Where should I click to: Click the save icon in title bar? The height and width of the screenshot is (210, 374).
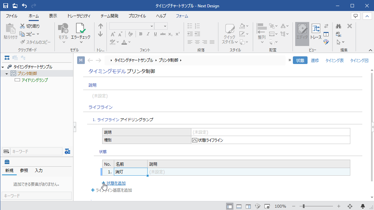pyautogui.click(x=5, y=6)
